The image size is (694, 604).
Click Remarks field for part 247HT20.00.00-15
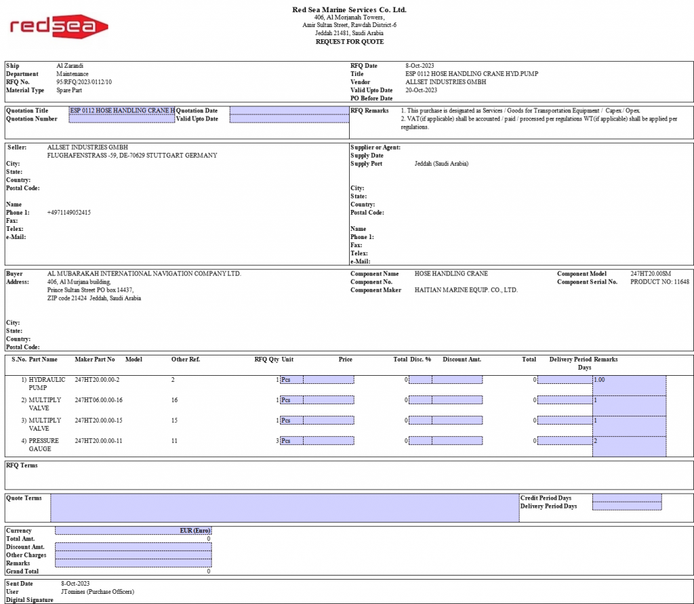[630, 426]
